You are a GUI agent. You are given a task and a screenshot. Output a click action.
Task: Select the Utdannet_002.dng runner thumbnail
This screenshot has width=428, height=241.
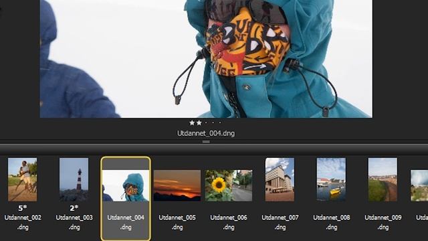pyautogui.click(x=22, y=179)
